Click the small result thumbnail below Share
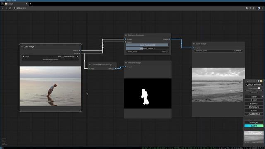 [x=254, y=137]
